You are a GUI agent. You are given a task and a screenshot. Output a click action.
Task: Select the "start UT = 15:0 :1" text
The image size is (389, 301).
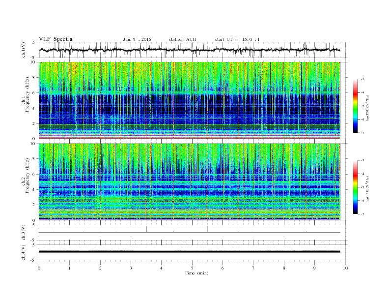(237, 39)
